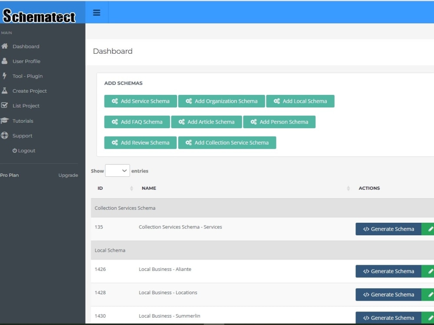Click name 'Local Business - Locations'
Image resolution: width=434 pixels, height=325 pixels.
(168, 292)
